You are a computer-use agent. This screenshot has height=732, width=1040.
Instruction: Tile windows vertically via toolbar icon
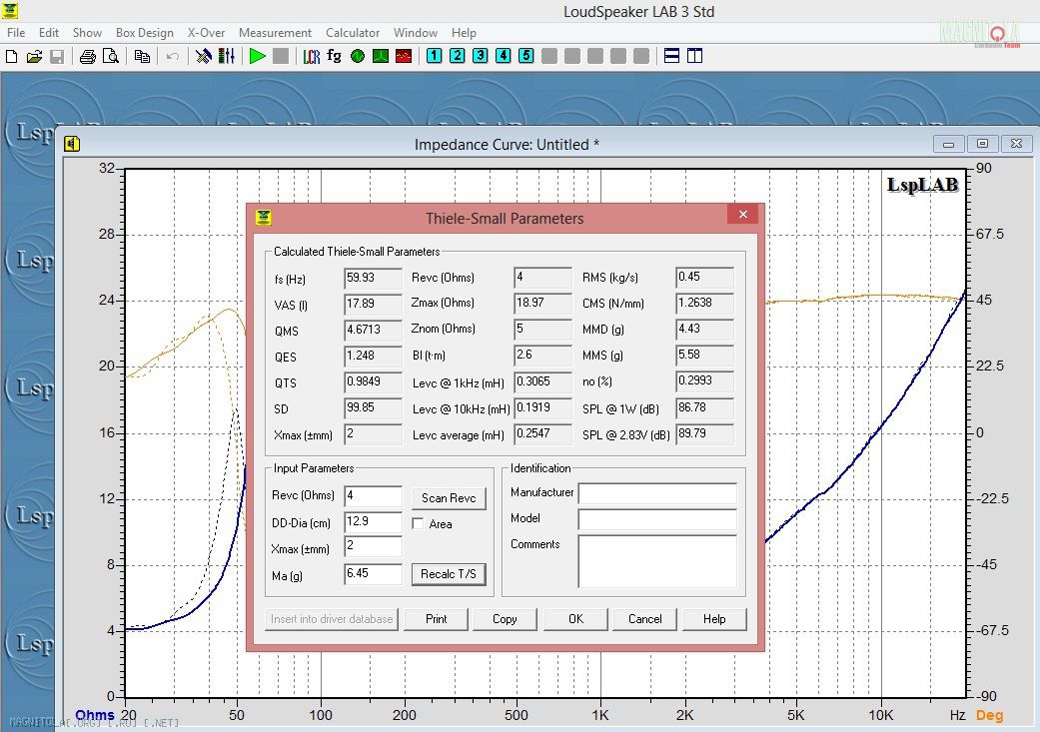pyautogui.click(x=694, y=56)
